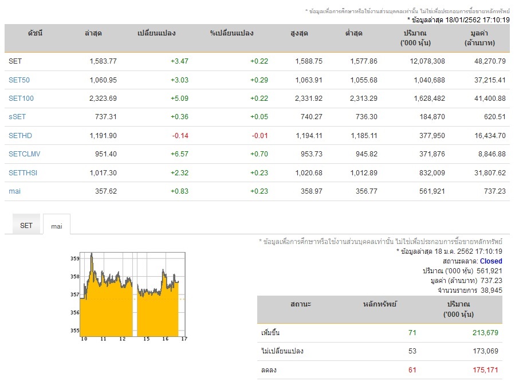The image size is (515, 385).
Task: Click the mai intraday price chart
Action: 128,297
